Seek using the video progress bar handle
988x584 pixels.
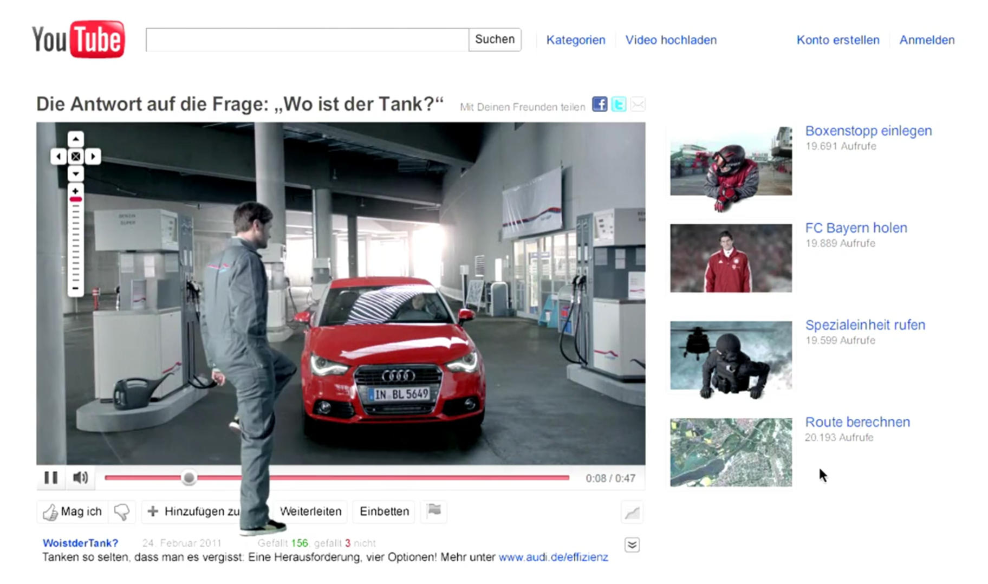click(188, 478)
